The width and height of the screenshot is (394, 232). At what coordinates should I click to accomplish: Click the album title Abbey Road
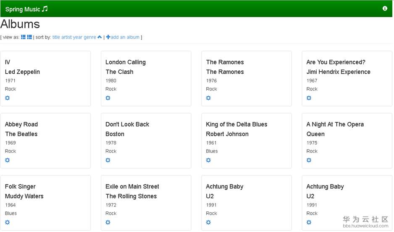pos(21,124)
